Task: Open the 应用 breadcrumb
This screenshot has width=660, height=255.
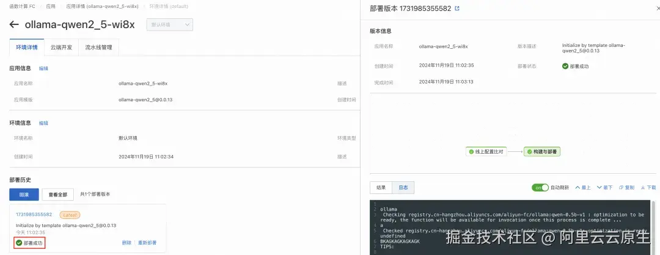Action: 51,7
